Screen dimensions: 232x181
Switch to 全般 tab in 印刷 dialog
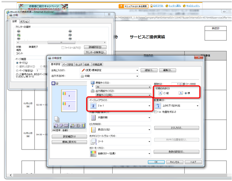pos(15,21)
